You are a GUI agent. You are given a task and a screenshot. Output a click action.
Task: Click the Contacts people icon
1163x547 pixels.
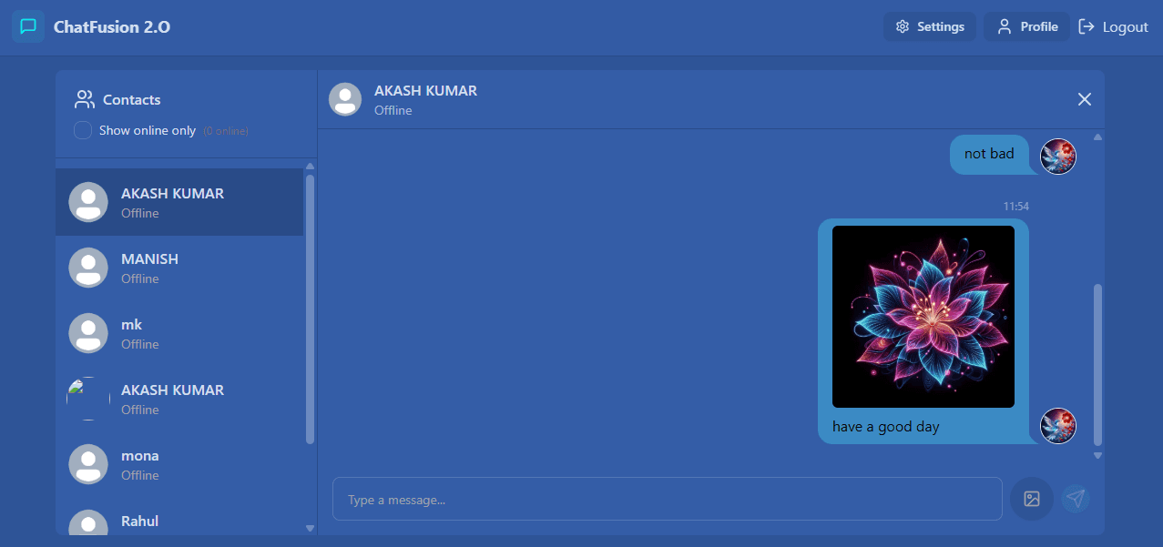click(85, 99)
